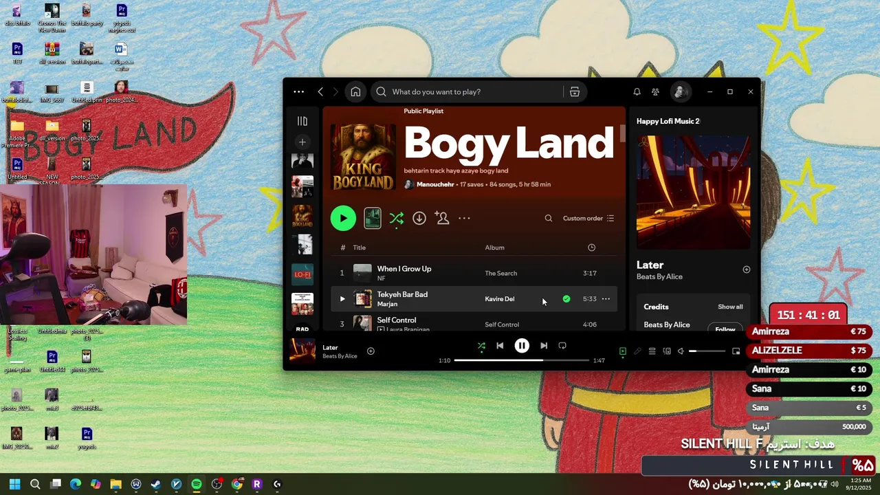Select the track 'When I Grow Up'
The width and height of the screenshot is (880, 495).
[404, 269]
